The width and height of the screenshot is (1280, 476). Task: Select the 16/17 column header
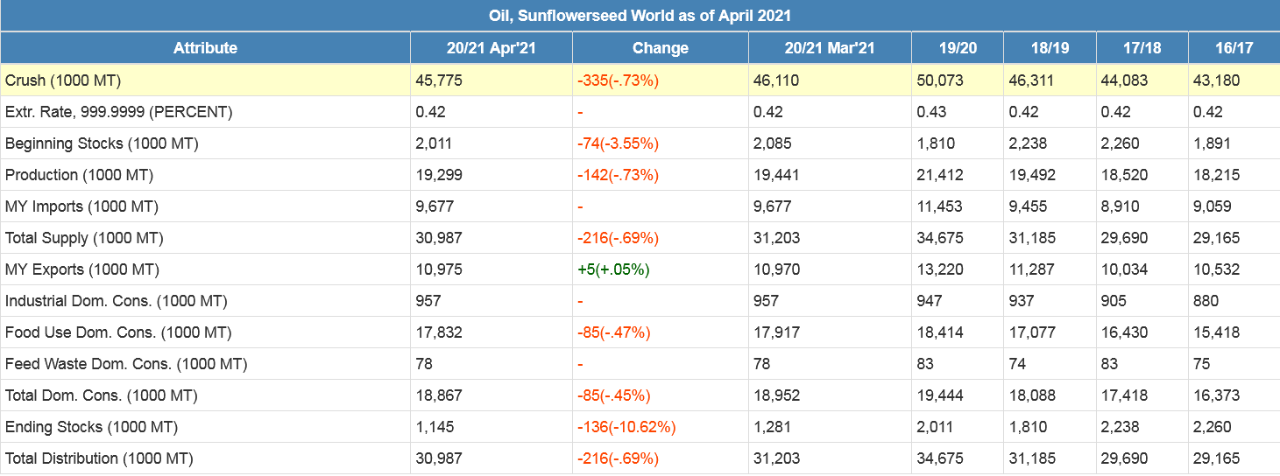click(1234, 48)
